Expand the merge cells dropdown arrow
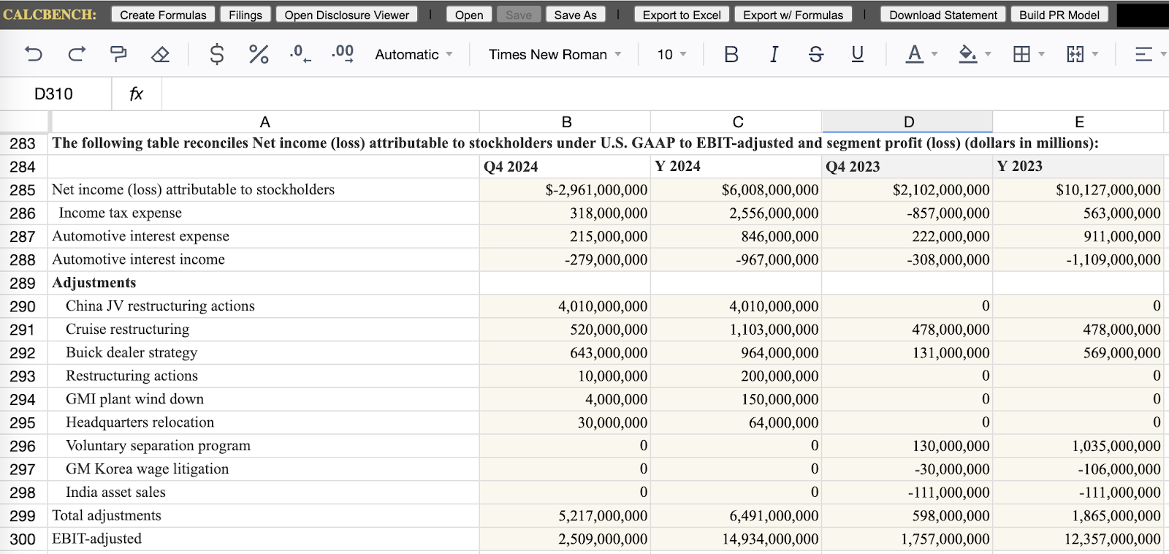Image resolution: width=1169 pixels, height=554 pixels. [x=1094, y=54]
